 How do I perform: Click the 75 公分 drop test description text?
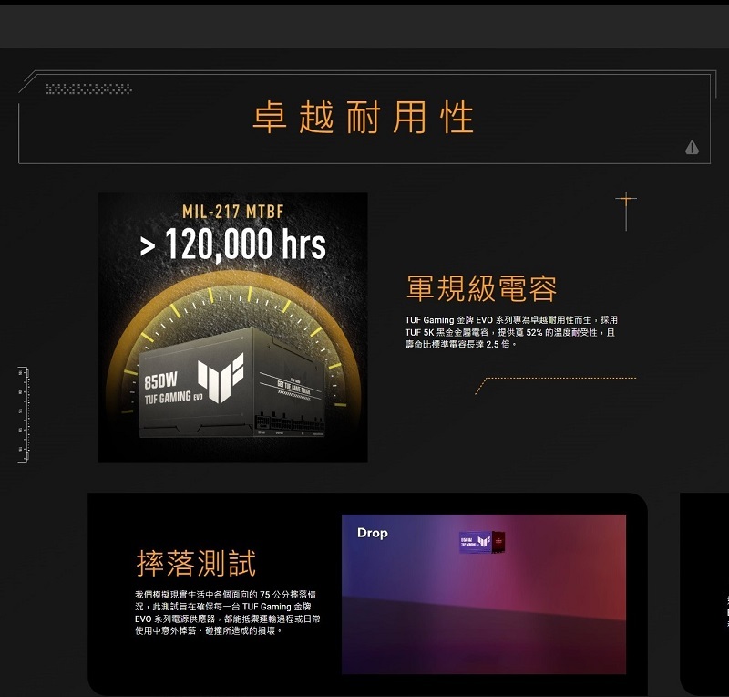point(227,612)
